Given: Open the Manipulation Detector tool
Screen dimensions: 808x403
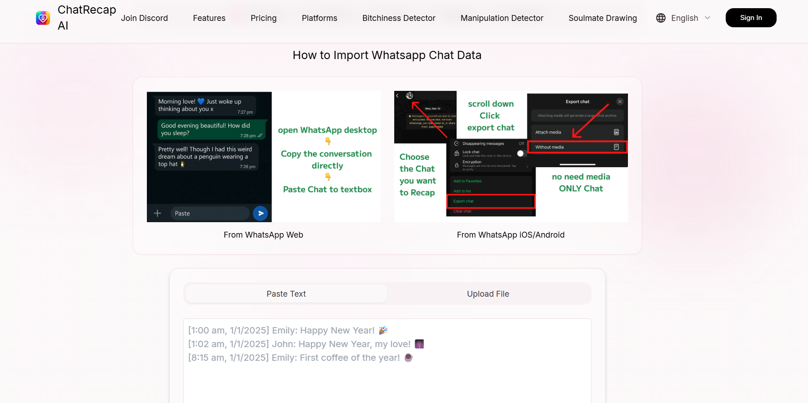Looking at the screenshot, I should click(x=502, y=18).
